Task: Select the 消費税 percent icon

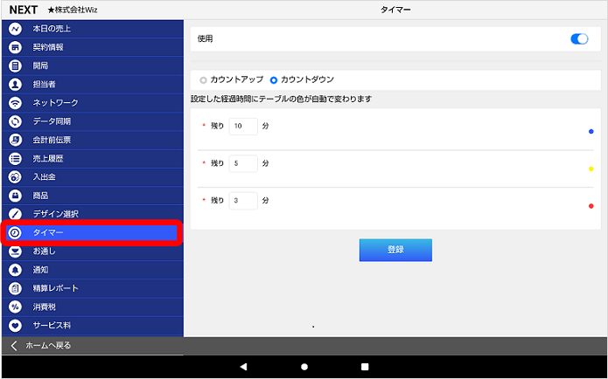Action: pos(15,307)
